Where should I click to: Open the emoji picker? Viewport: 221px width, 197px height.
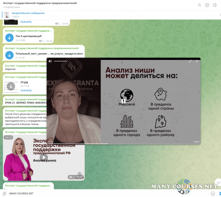point(213,193)
